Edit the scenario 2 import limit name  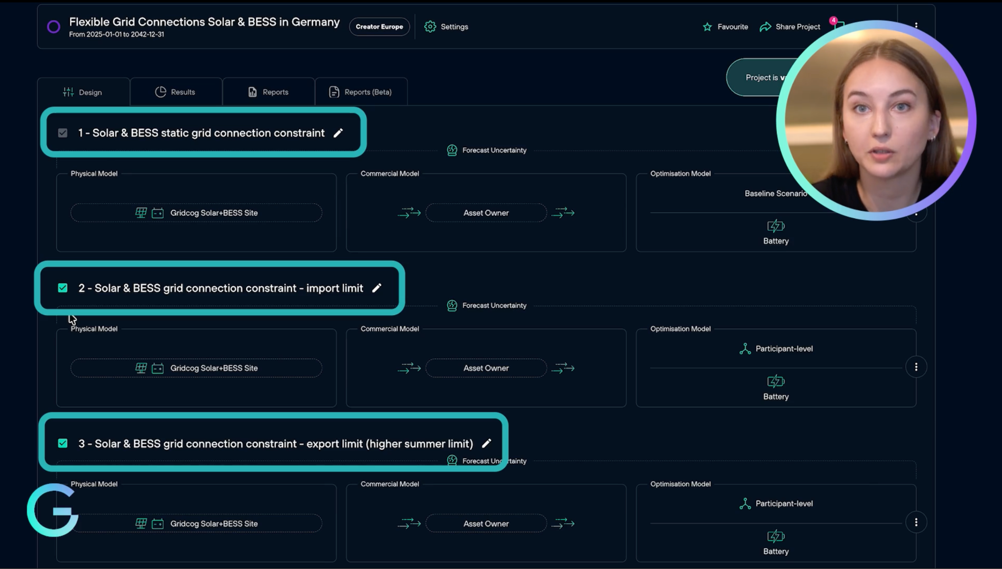pyautogui.click(x=376, y=288)
